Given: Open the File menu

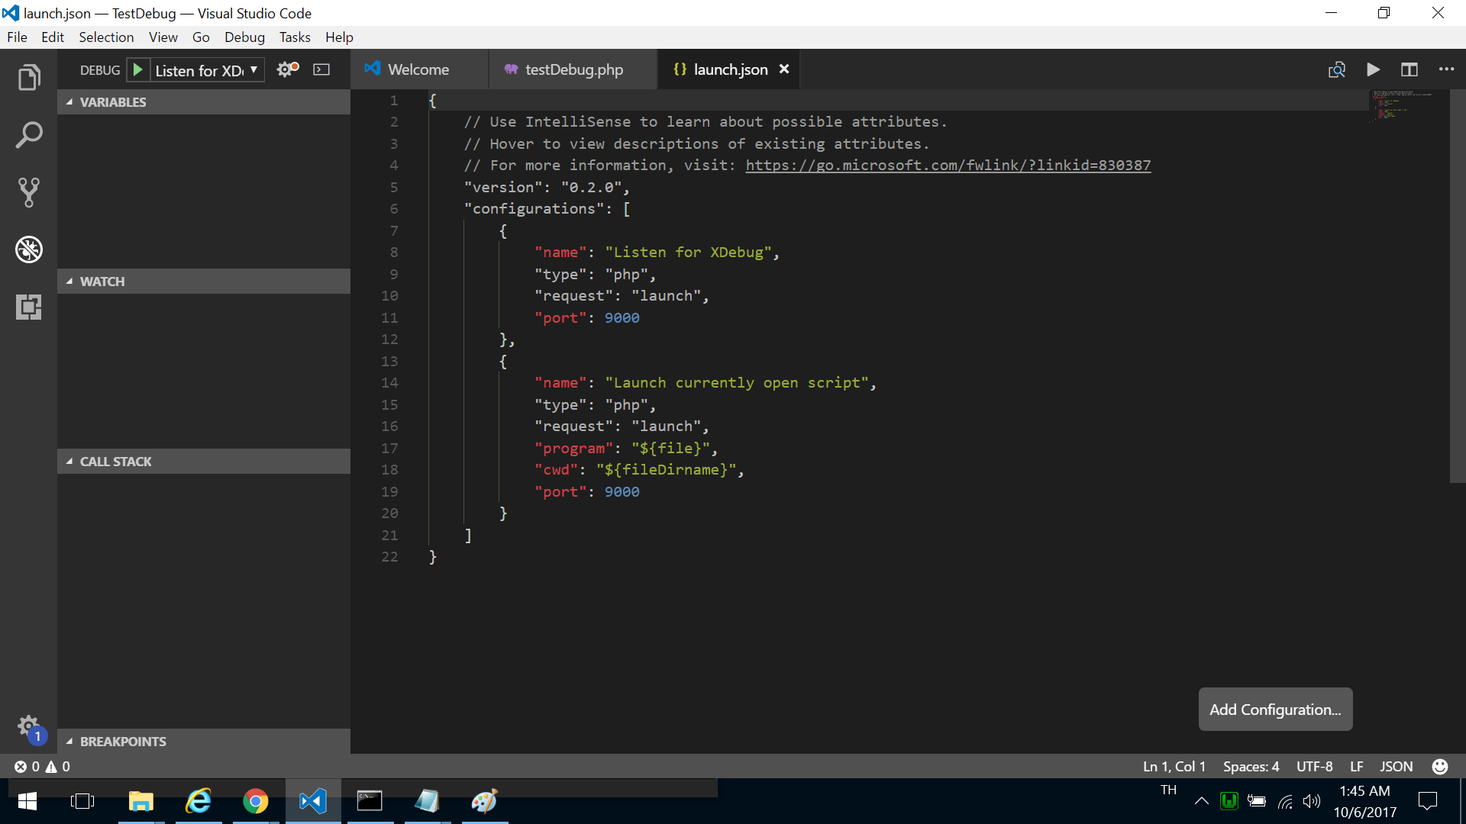Looking at the screenshot, I should [17, 37].
